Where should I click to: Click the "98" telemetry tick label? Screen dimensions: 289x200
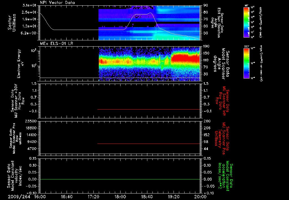click(205, 142)
